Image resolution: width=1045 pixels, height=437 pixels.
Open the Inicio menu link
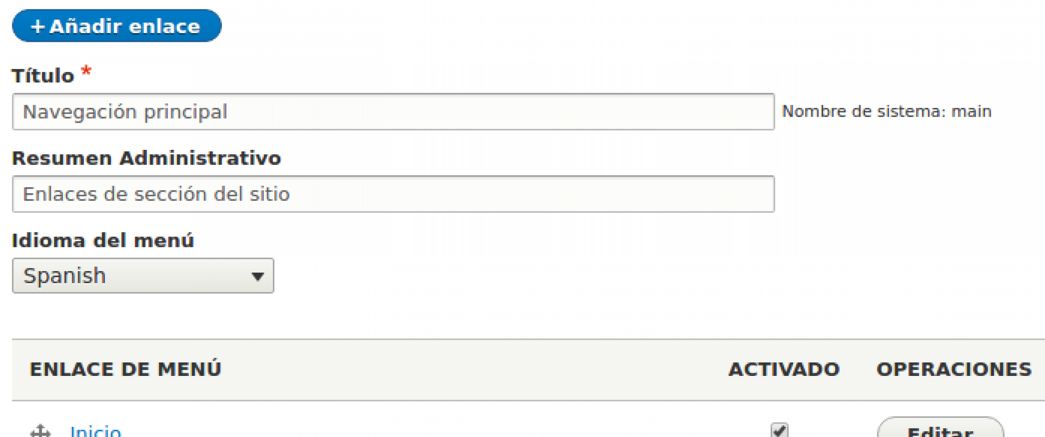coord(96,431)
